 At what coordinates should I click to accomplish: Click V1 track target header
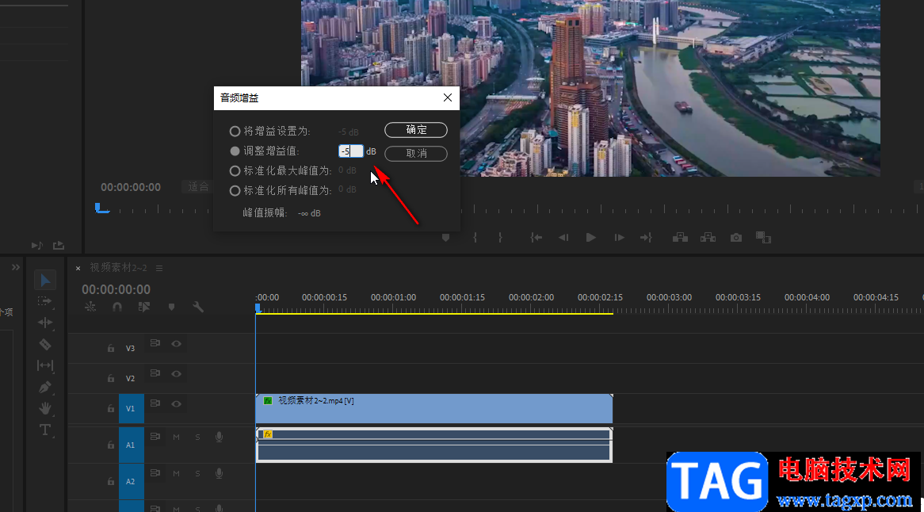[x=131, y=408]
